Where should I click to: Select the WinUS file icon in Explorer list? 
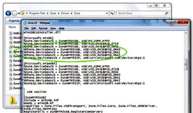click(x=11, y=38)
